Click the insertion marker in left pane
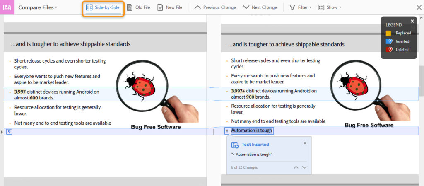 9,132
